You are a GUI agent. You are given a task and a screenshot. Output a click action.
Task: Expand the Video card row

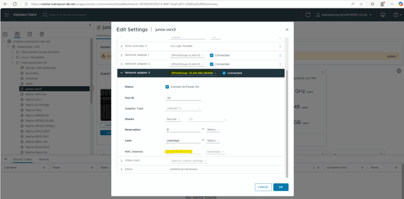coord(122,160)
